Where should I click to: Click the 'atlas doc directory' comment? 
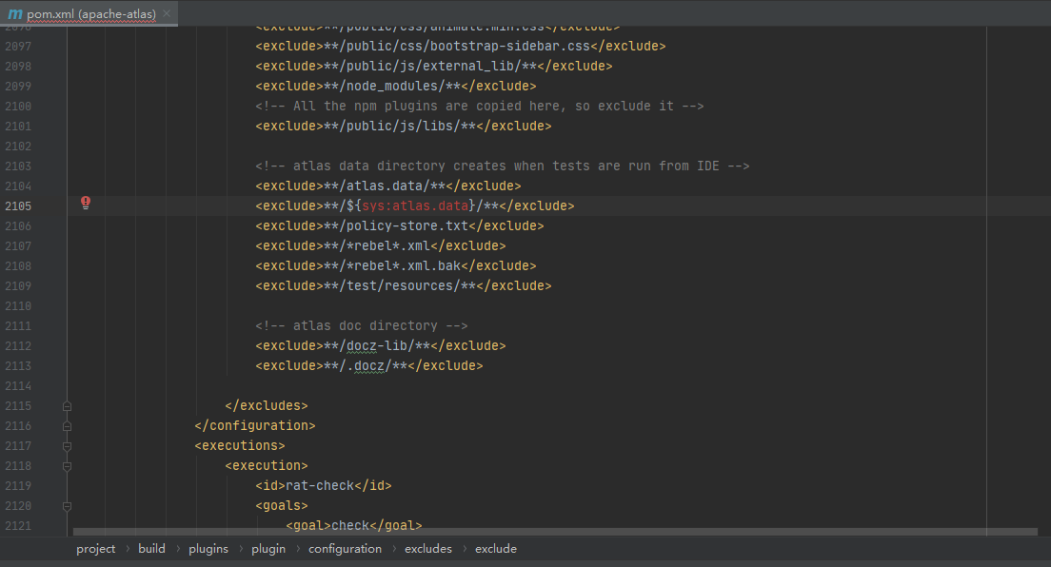pyautogui.click(x=362, y=325)
